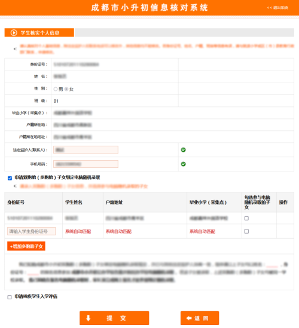Uncheck 申请双胞胎（多胞胎）子女绑定电脑随机录取 checkbox
Image resolution: width=299 pixels, height=328 pixels.
click(x=10, y=178)
